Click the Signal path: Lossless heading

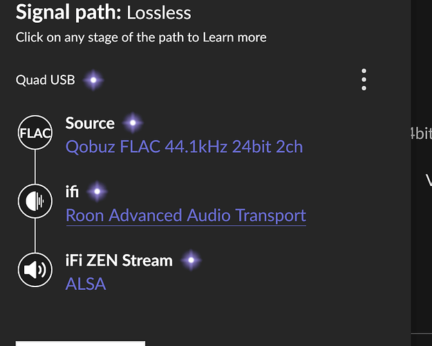104,12
